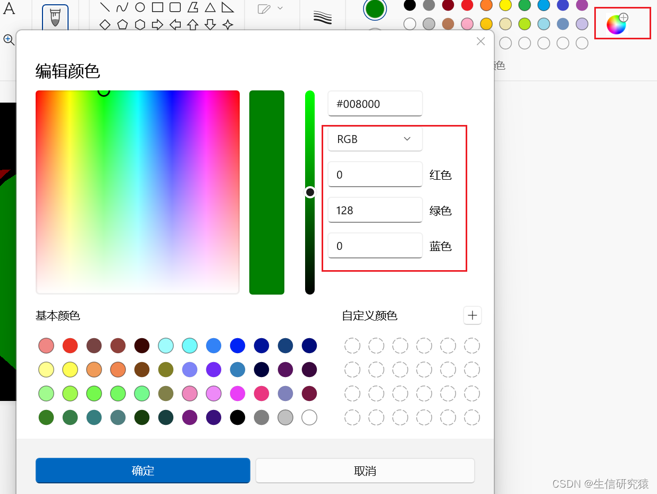Choose pale yellow swatch in 基本颜色

[46, 370]
